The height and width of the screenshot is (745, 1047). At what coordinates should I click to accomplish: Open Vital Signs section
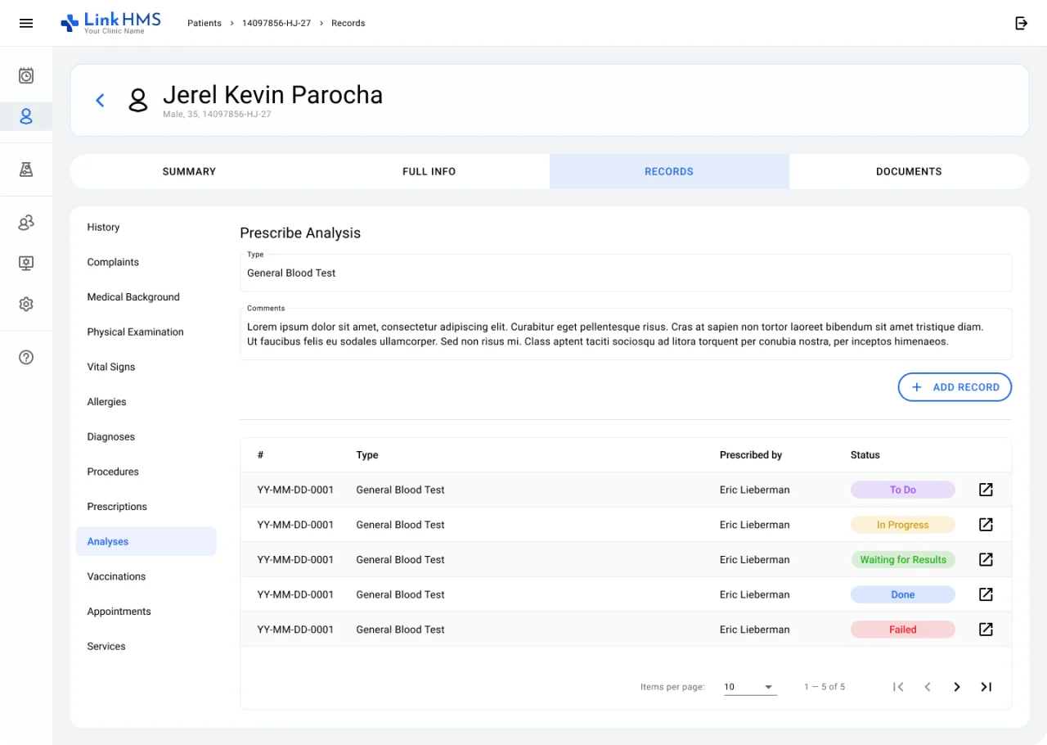(146, 367)
